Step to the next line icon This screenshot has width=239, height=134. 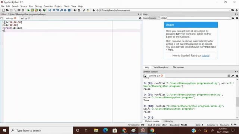coord(54,10)
